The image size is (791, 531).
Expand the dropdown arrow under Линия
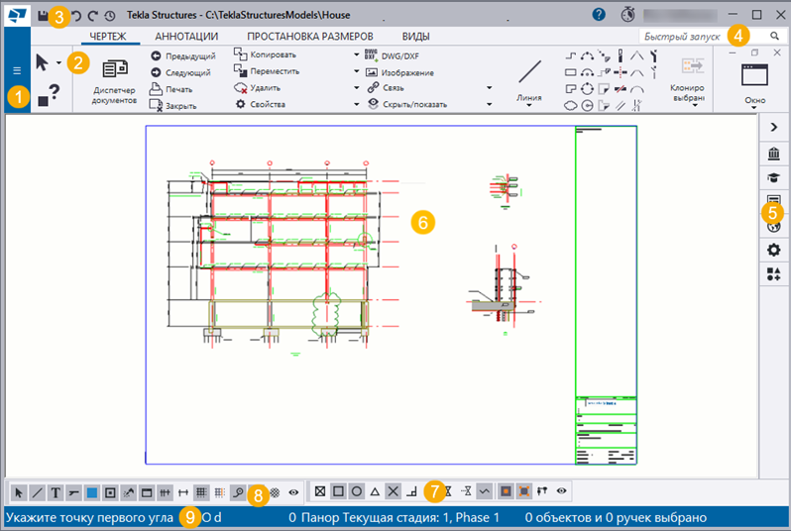click(x=530, y=108)
